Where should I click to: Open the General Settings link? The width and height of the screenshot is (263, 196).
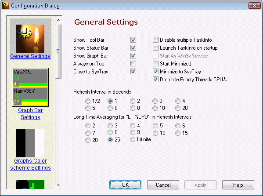coord(30,56)
